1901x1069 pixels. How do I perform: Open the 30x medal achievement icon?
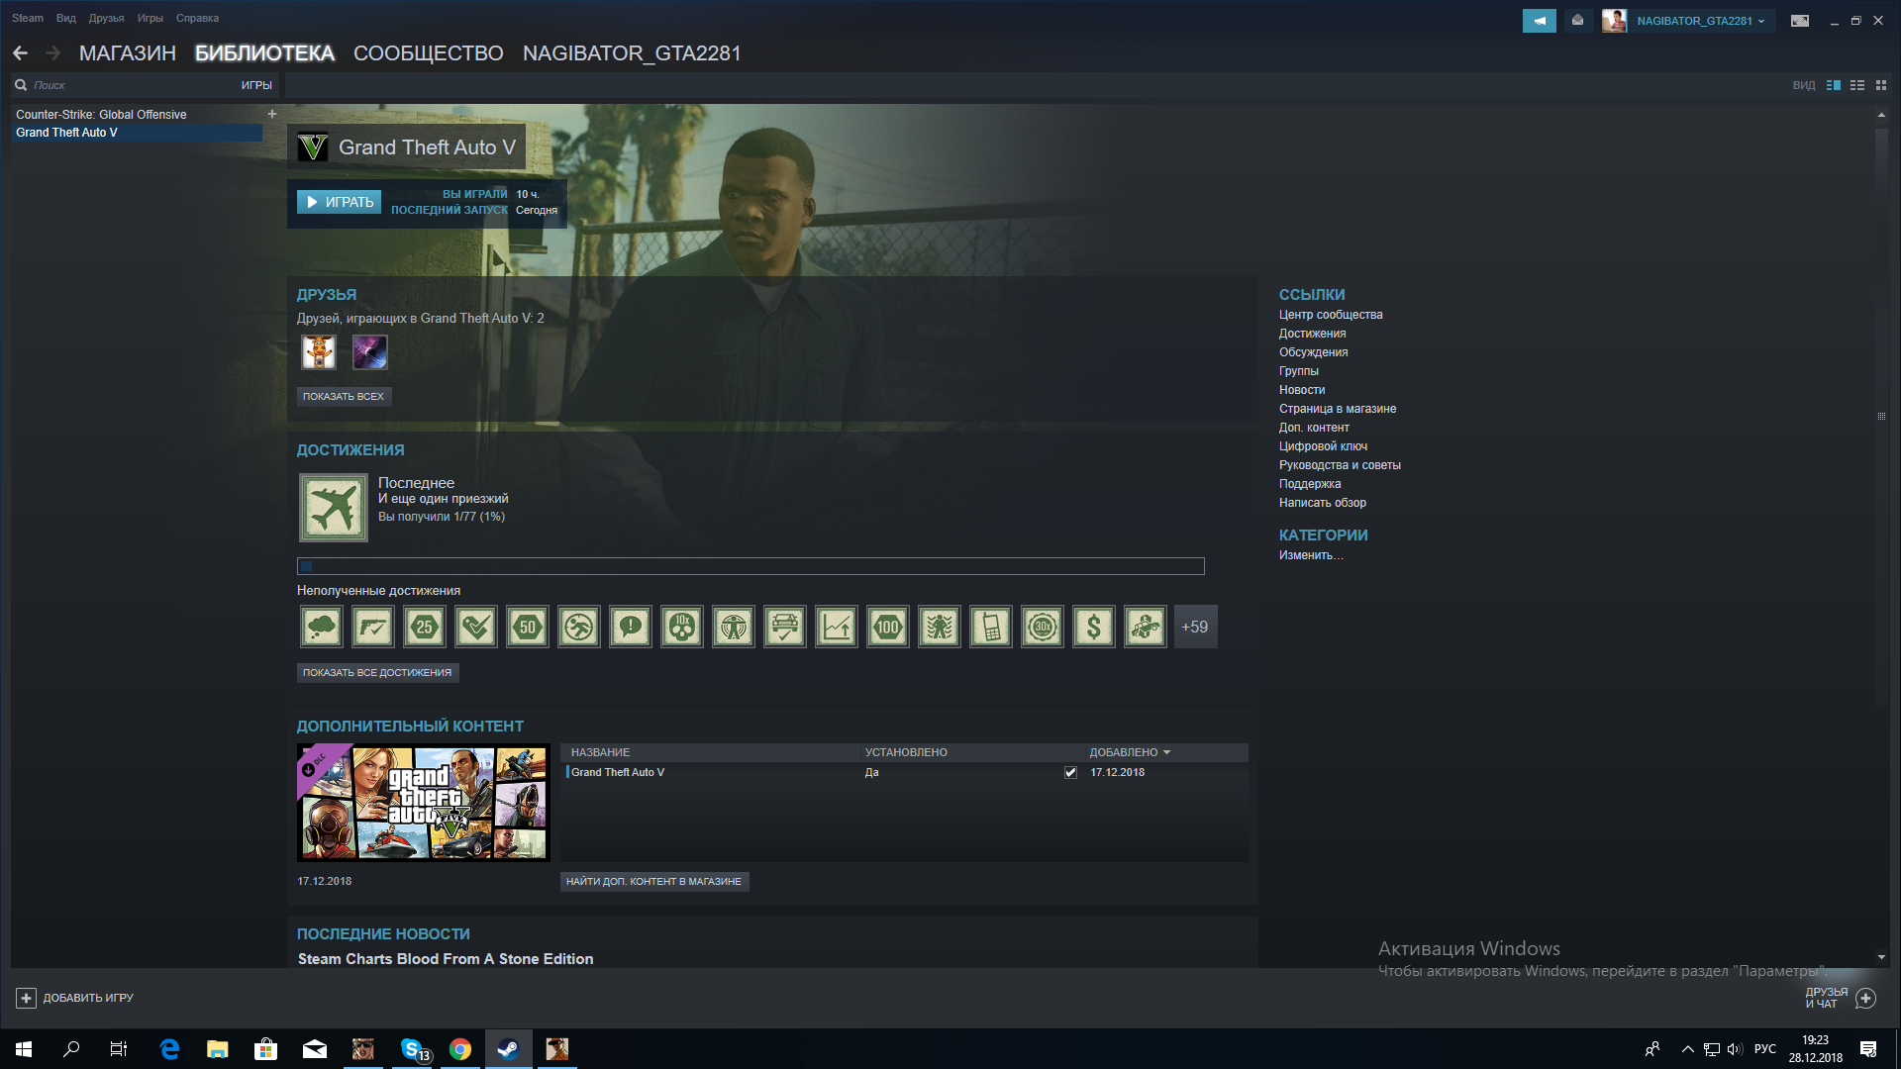point(1043,627)
